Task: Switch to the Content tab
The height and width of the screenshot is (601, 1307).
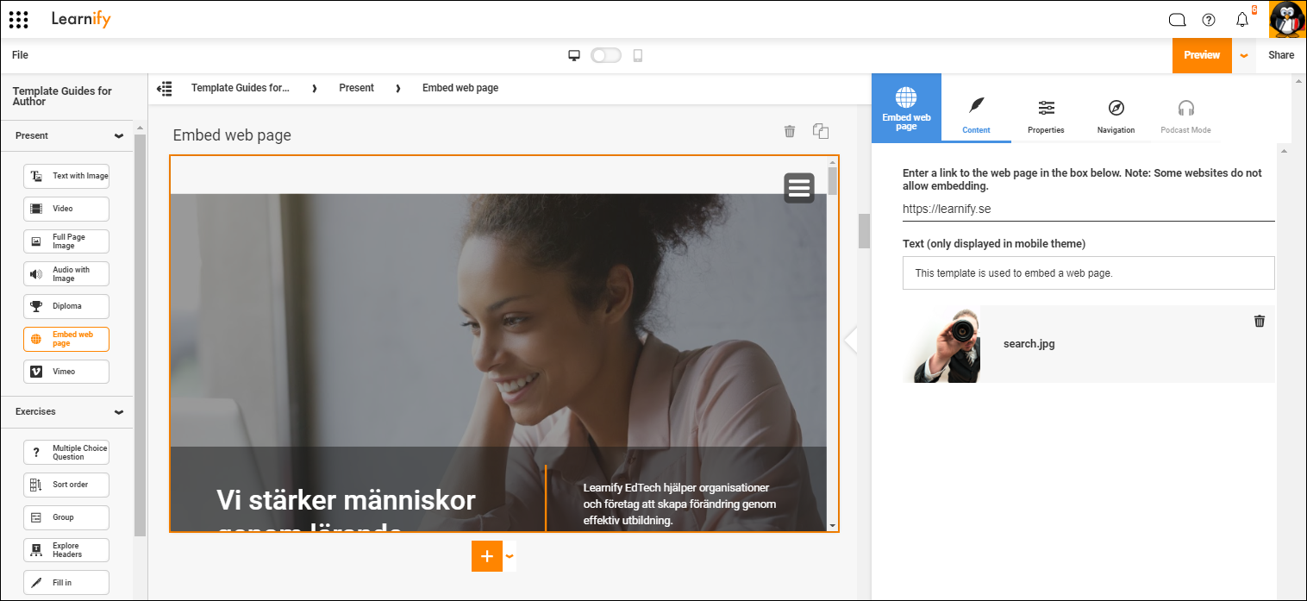Action: pos(976,115)
